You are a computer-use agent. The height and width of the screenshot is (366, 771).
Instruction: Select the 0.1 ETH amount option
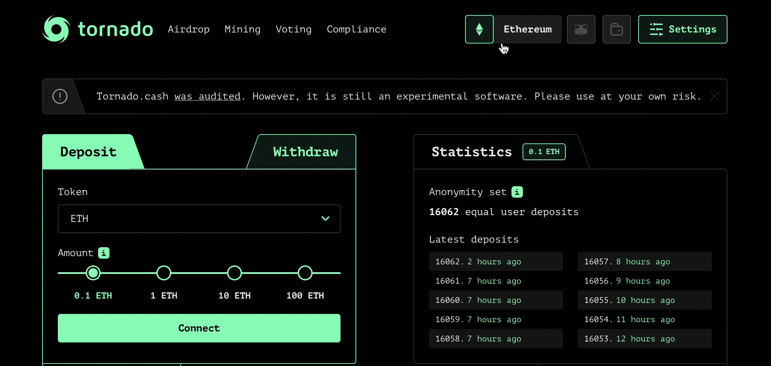93,273
